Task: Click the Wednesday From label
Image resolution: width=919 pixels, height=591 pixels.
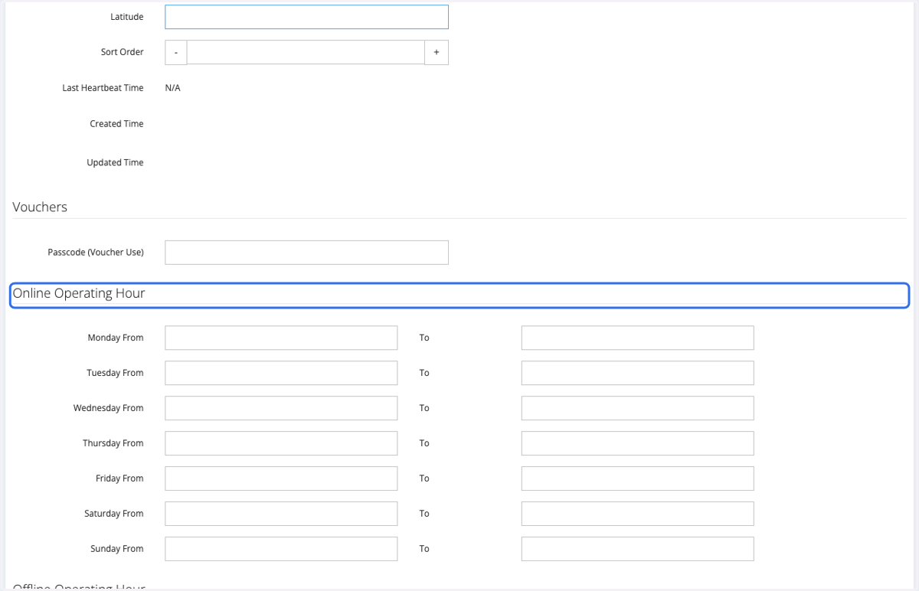Action: point(108,408)
